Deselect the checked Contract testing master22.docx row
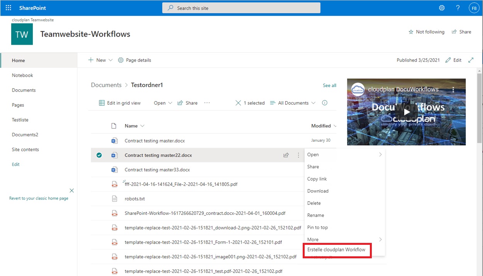Viewport: 483px width, 276px height. [x=99, y=155]
